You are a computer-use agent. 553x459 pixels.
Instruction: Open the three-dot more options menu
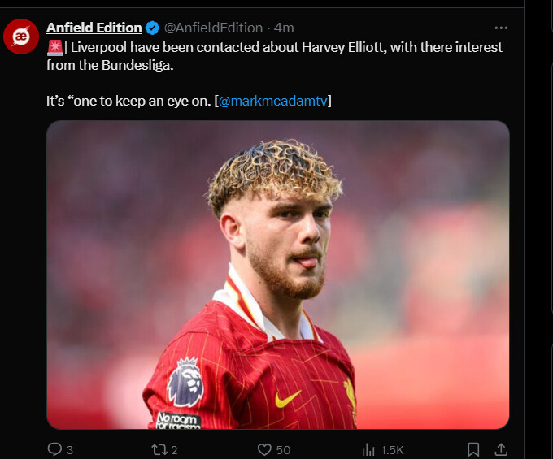pyautogui.click(x=501, y=28)
